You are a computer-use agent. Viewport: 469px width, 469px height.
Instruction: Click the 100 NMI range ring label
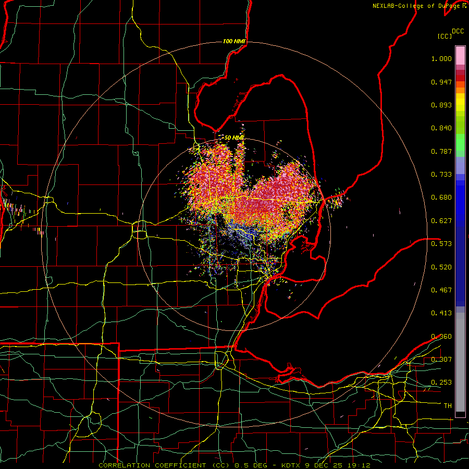tap(234, 41)
